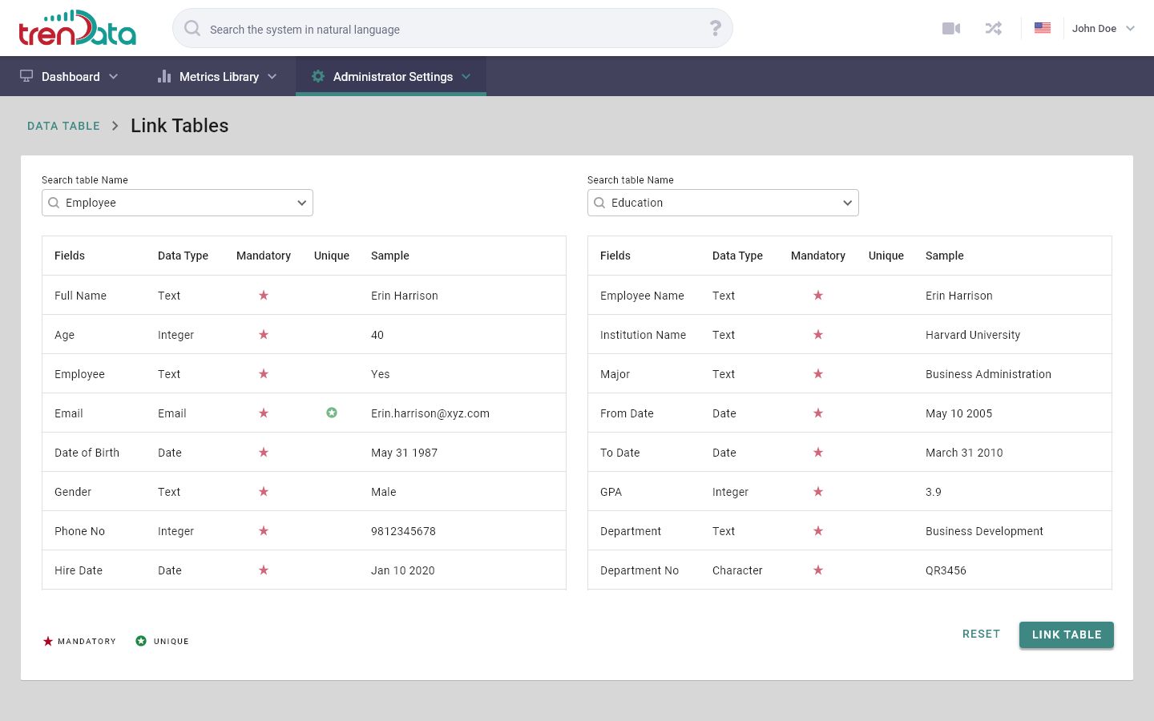The height and width of the screenshot is (721, 1154).
Task: Expand the John Doe user menu
Action: (1104, 29)
